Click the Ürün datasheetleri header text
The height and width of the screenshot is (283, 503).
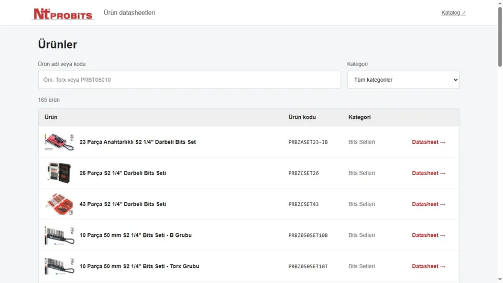click(x=129, y=13)
